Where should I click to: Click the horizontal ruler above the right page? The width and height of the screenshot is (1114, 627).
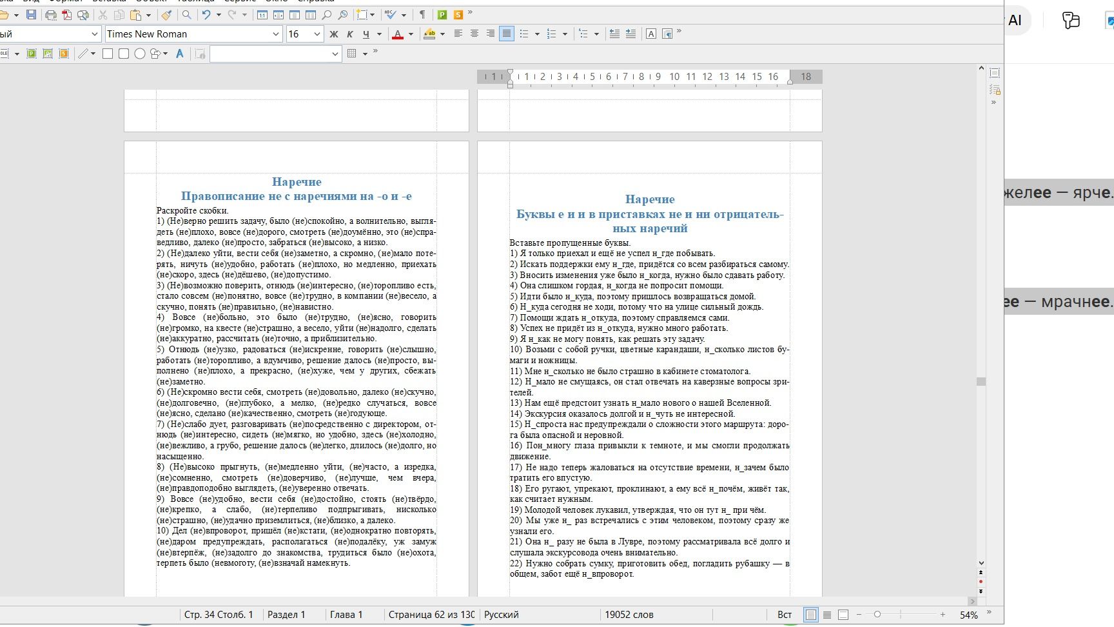click(x=650, y=77)
